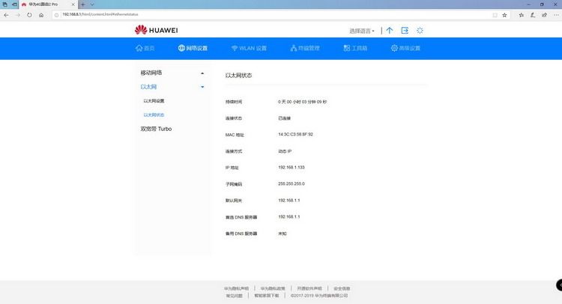This screenshot has height=304, width=562.
Task: Select Ethernet status in sidebar
Action: click(x=154, y=115)
